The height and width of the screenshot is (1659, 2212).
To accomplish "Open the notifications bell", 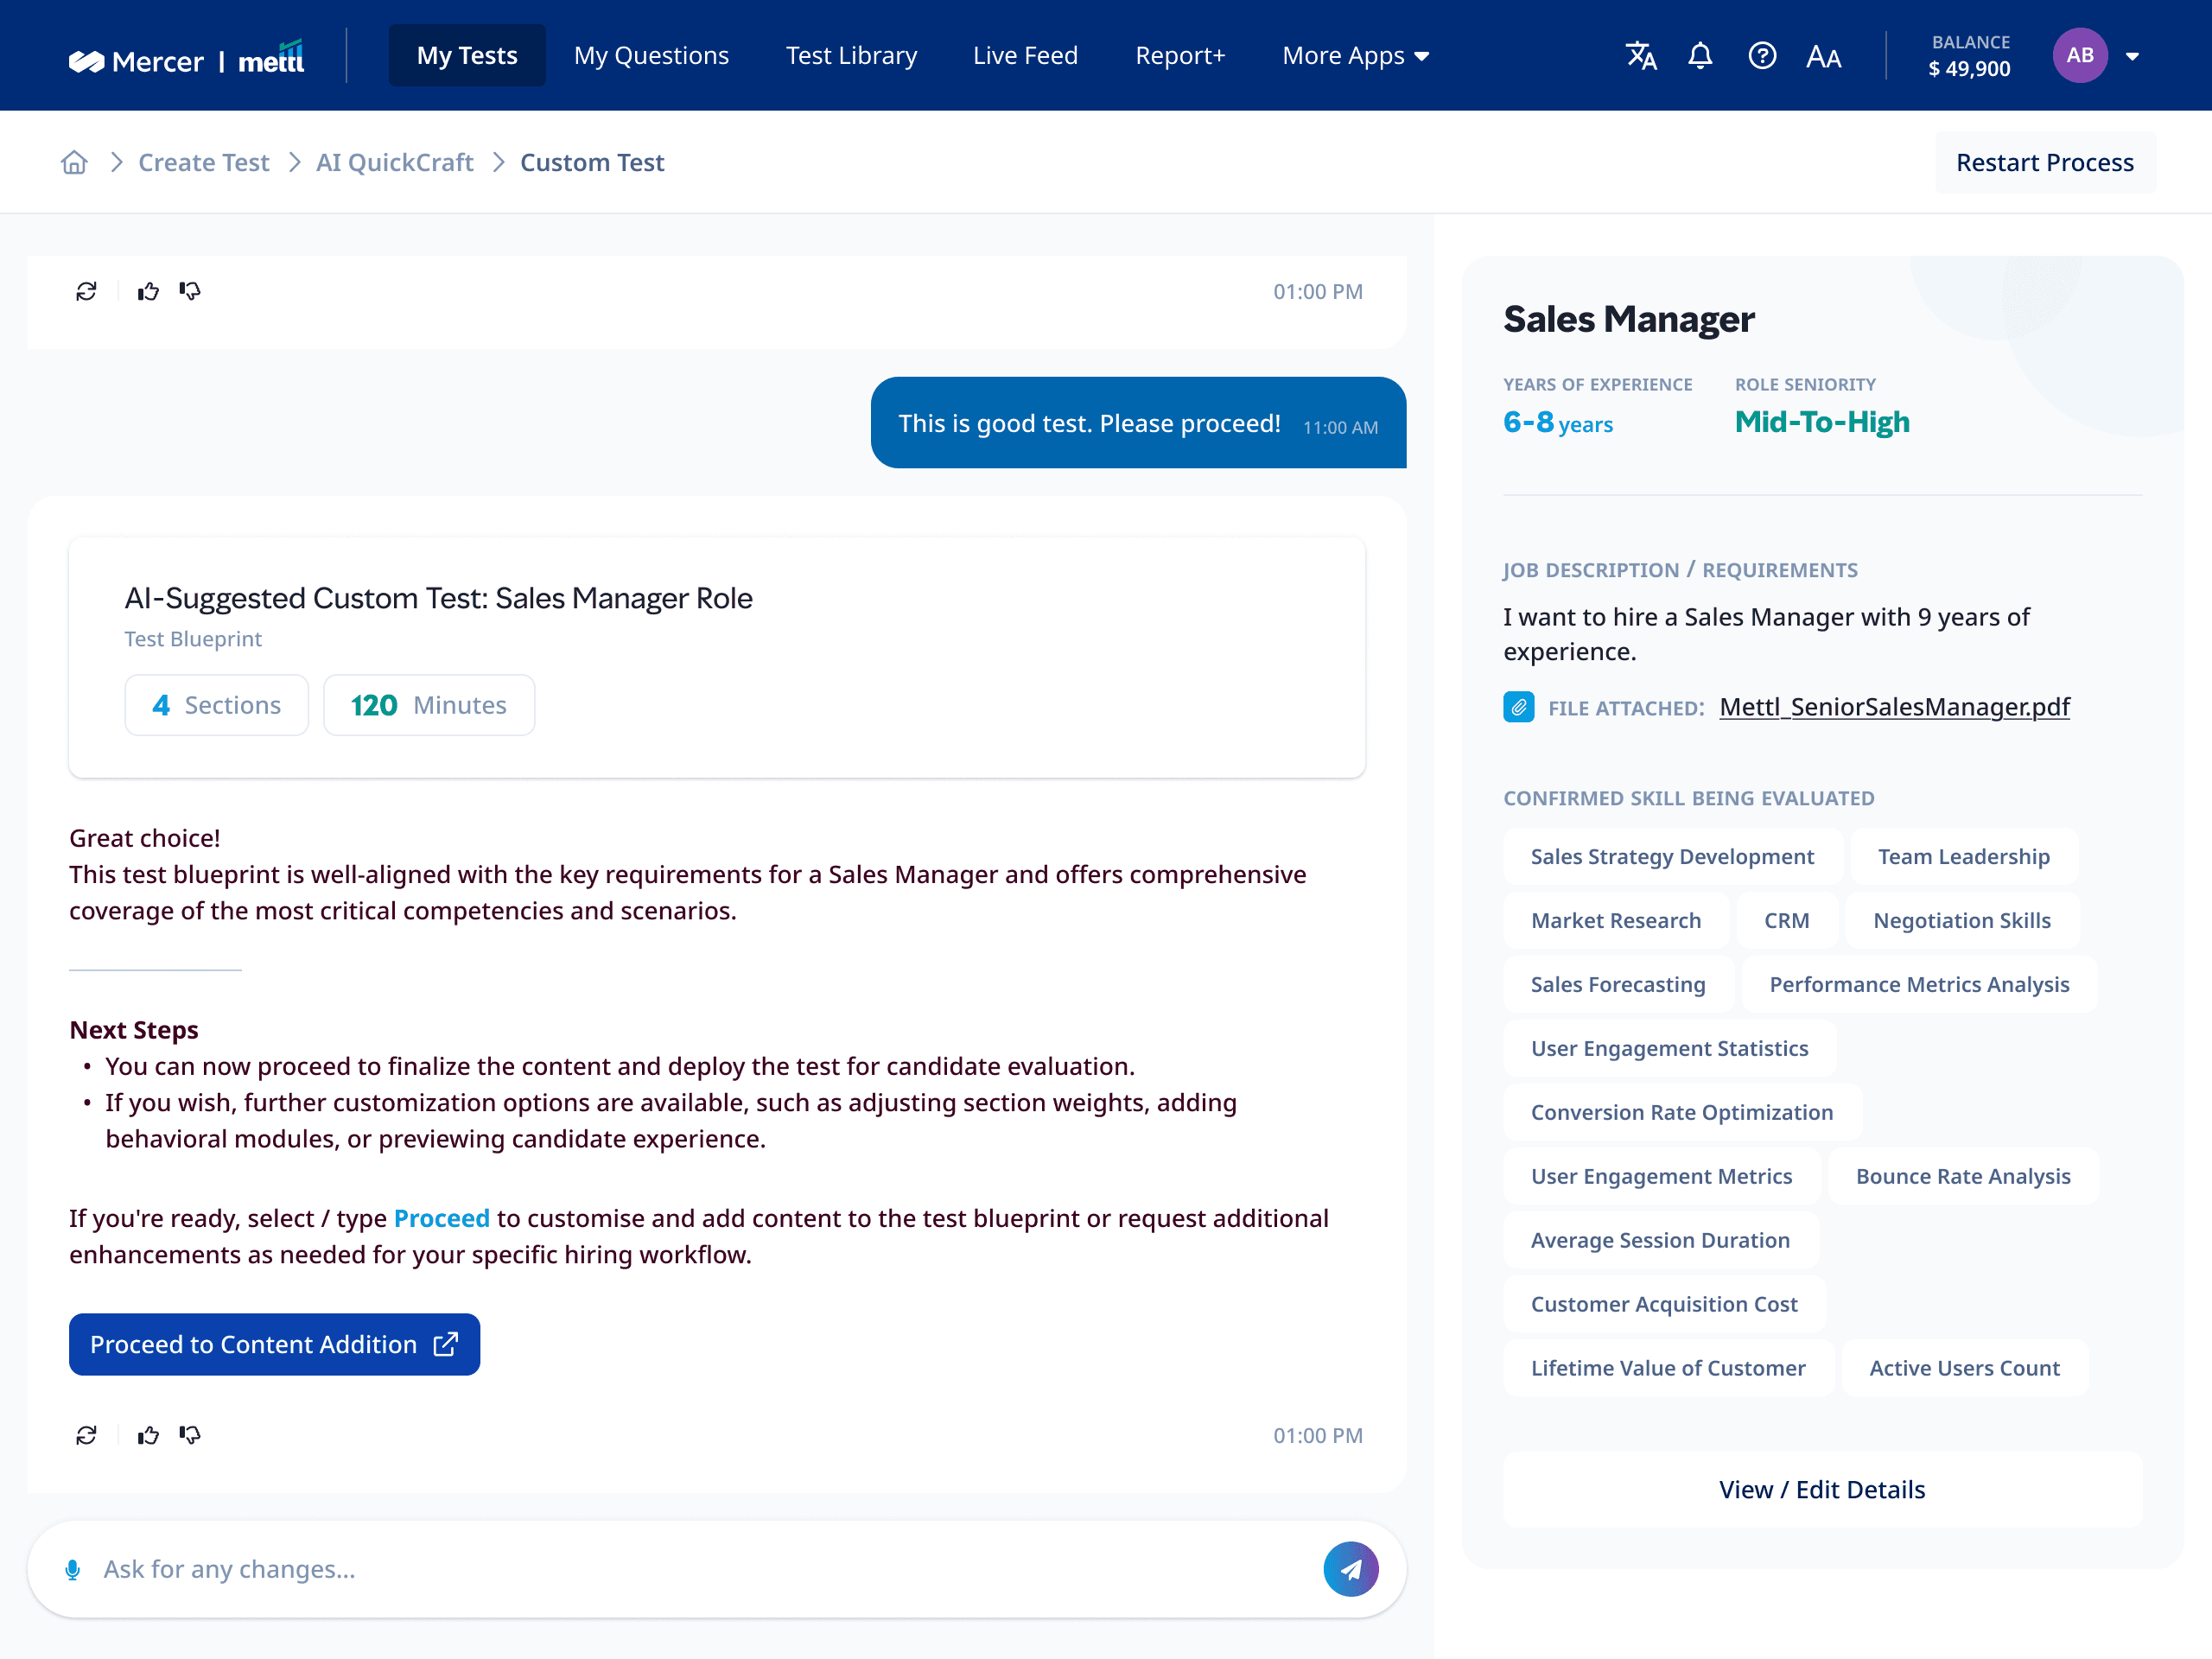I will [x=1700, y=56].
